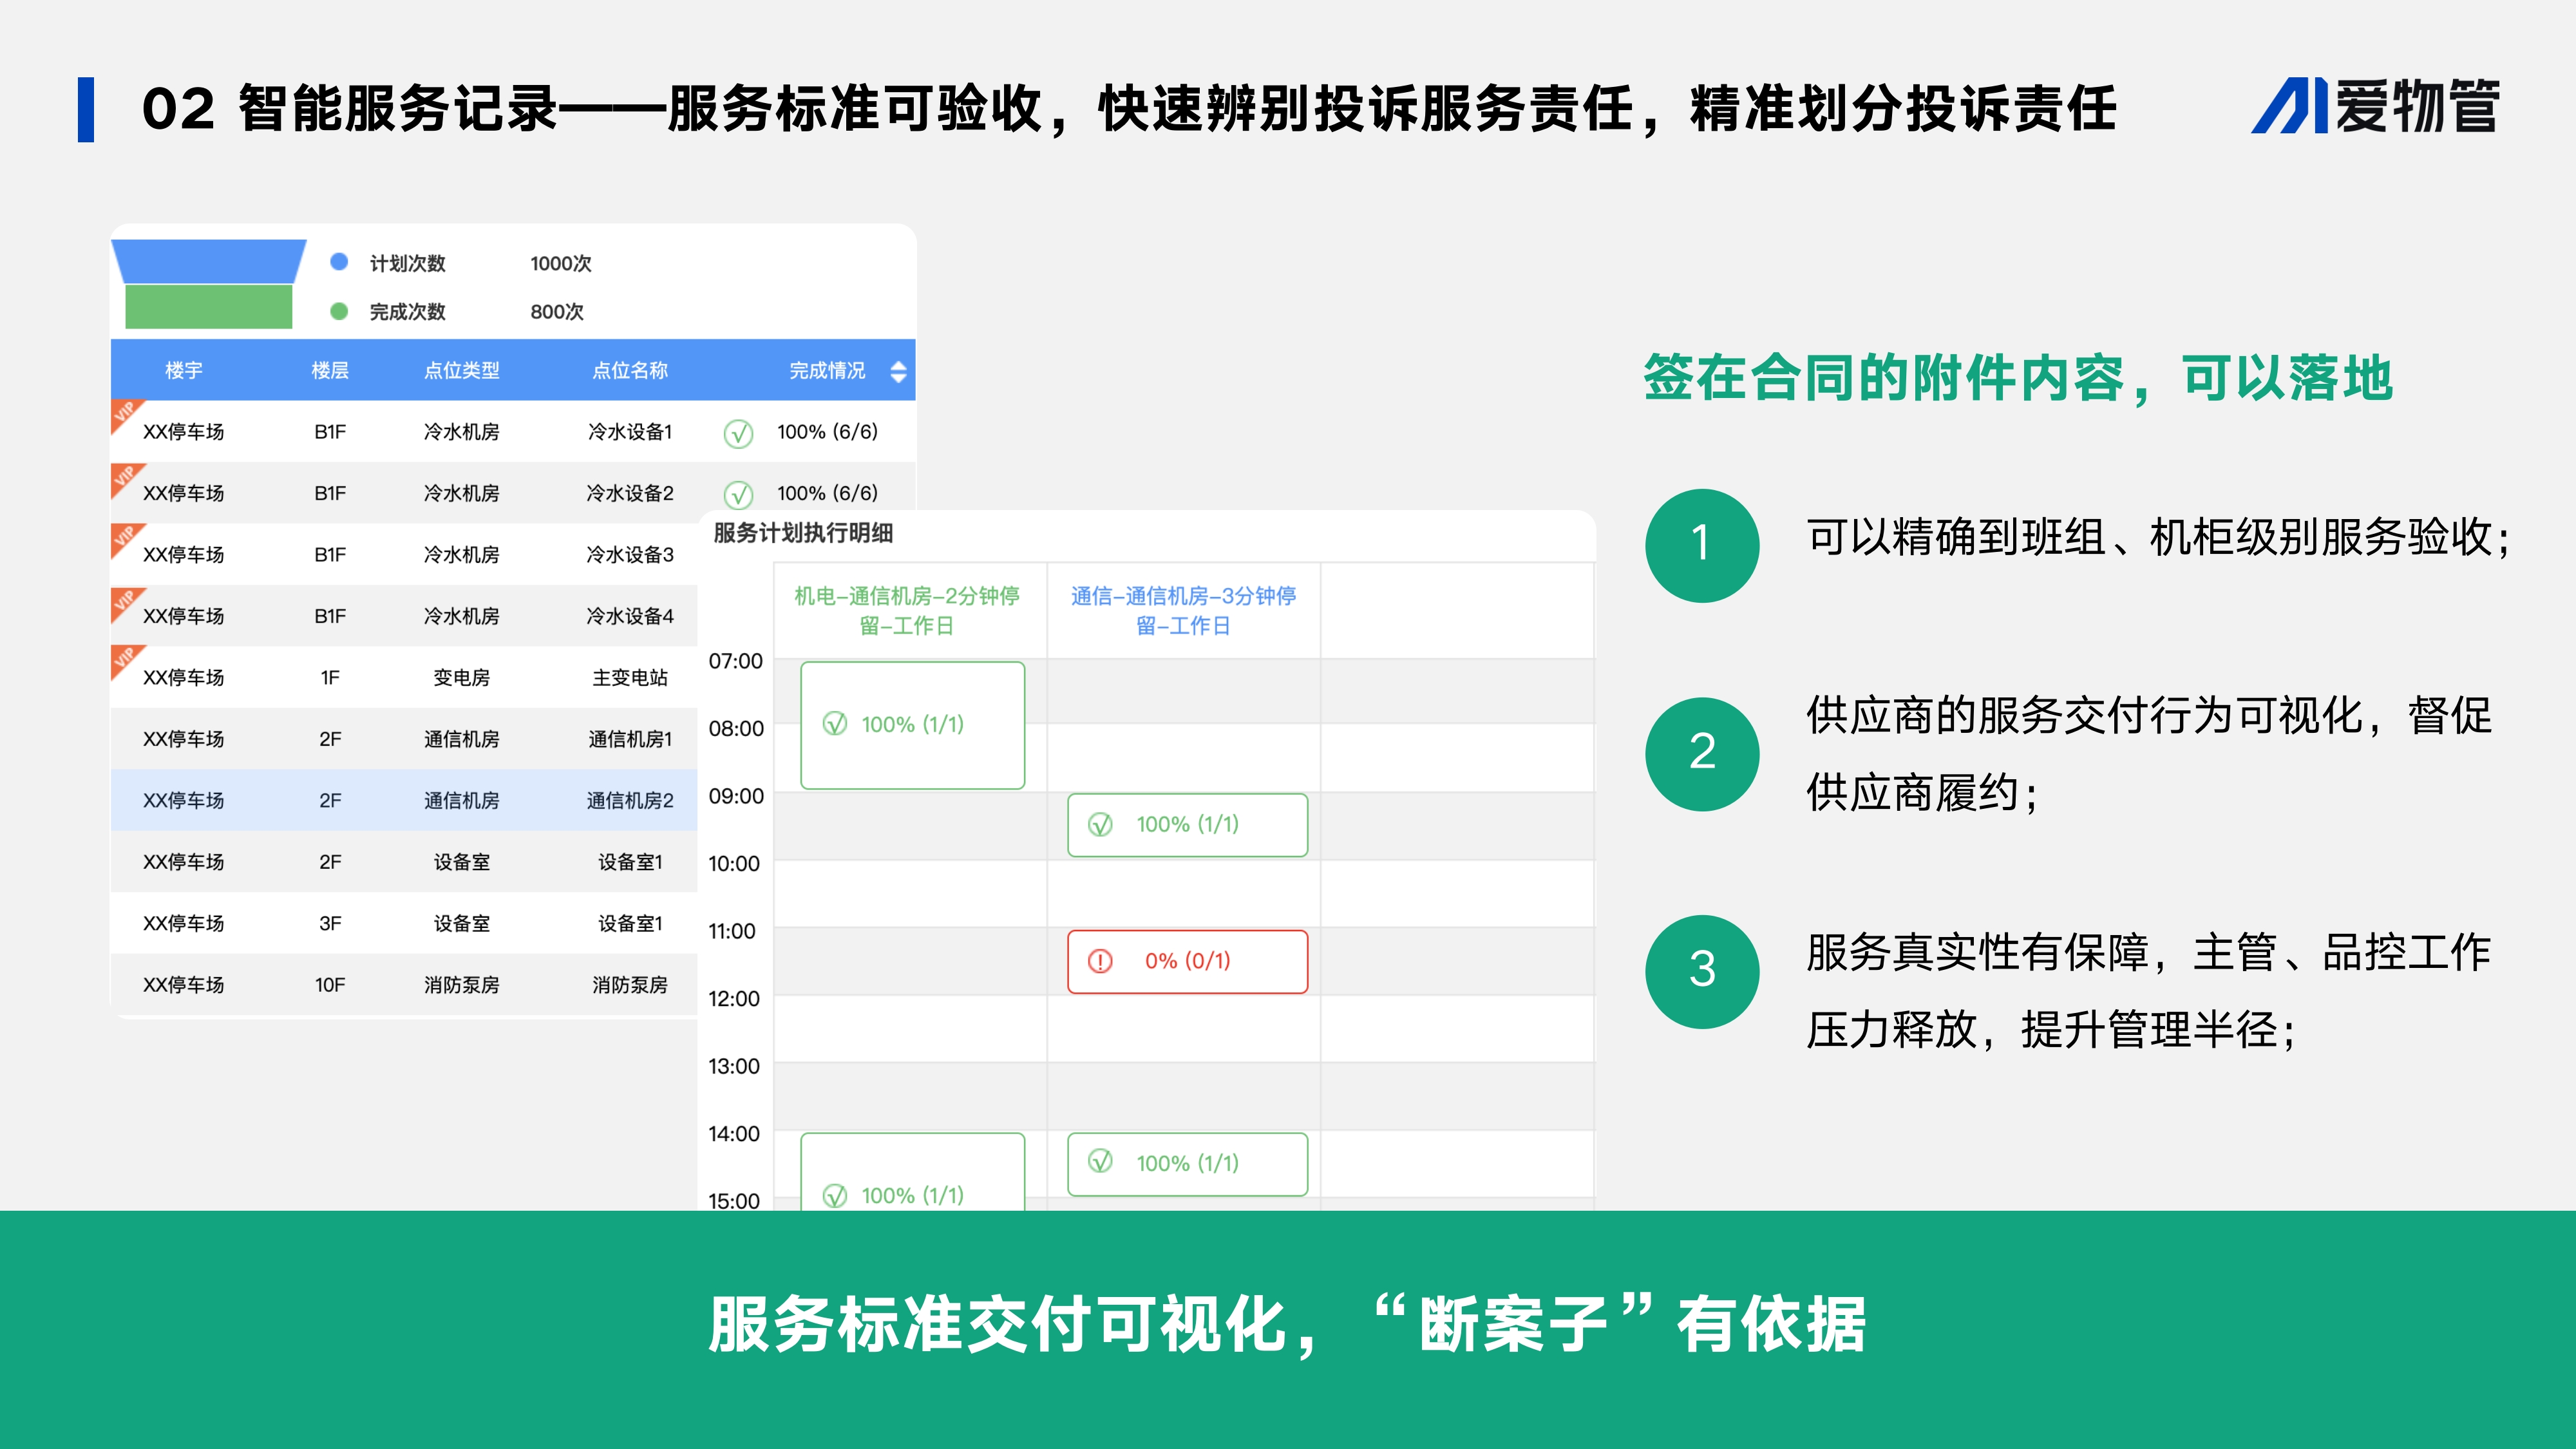Open the 100% (1/1) block at 09:00
The width and height of the screenshot is (2576, 1449).
(1187, 825)
